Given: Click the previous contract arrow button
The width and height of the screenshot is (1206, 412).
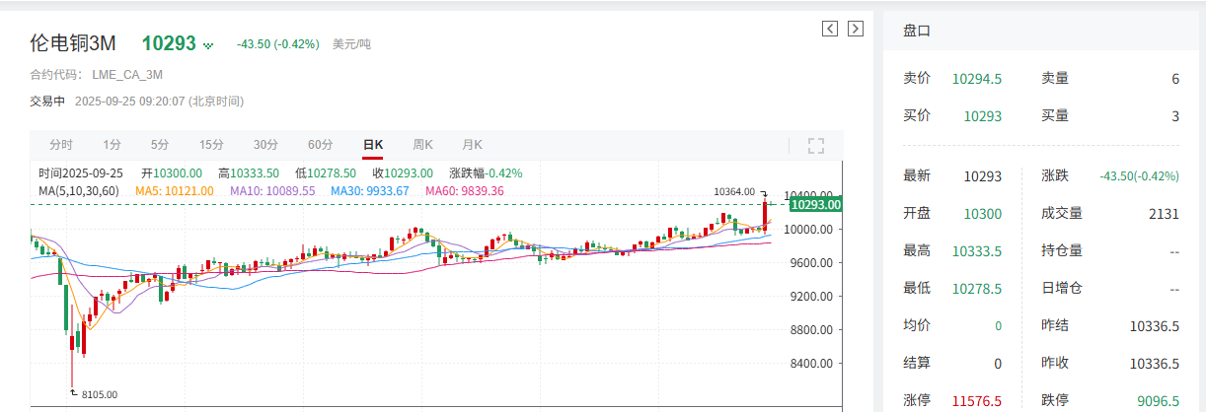Looking at the screenshot, I should [x=830, y=29].
